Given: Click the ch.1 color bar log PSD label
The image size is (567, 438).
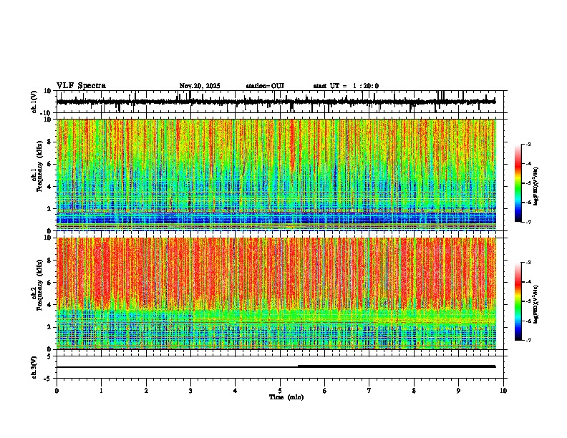Looking at the screenshot, I should click(x=536, y=186).
